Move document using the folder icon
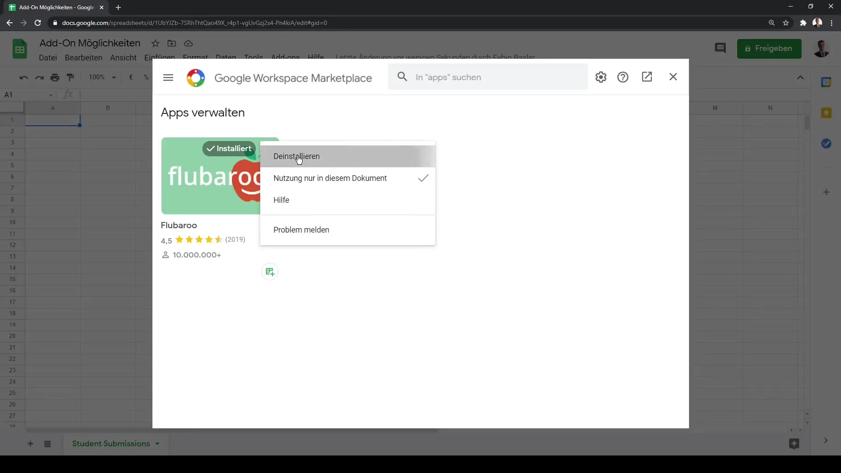The height and width of the screenshot is (473, 841). click(x=172, y=43)
